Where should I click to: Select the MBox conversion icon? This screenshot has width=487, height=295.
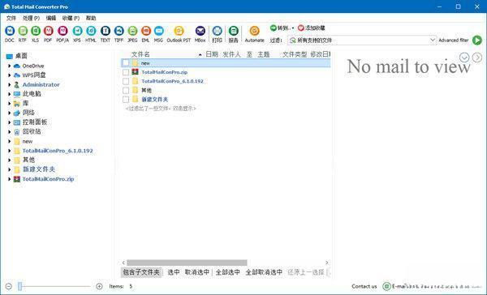pos(200,31)
